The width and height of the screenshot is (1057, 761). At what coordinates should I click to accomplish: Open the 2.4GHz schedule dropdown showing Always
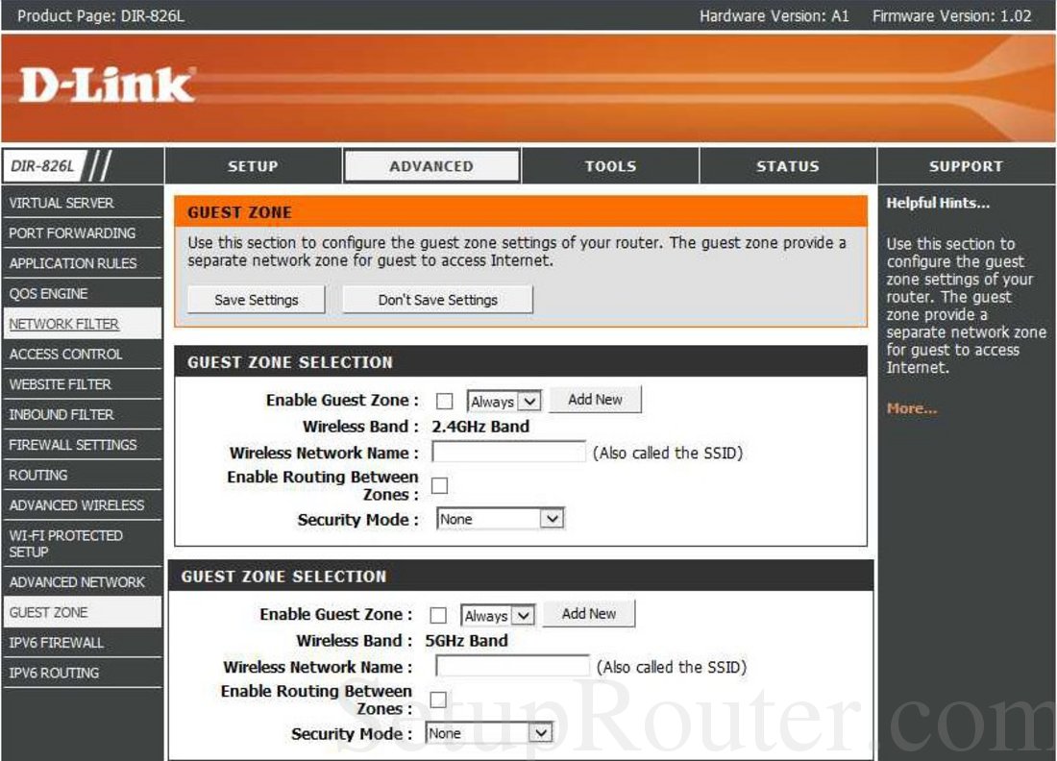click(x=503, y=401)
